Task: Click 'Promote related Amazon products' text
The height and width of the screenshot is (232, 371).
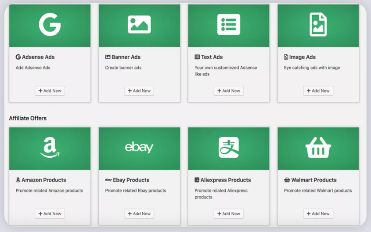Action: click(x=49, y=191)
